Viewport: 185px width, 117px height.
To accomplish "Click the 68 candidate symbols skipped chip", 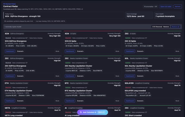I will (x=19, y=21).
